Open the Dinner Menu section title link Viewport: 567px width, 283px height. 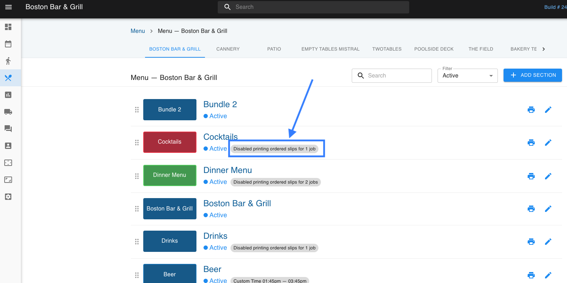tap(227, 170)
